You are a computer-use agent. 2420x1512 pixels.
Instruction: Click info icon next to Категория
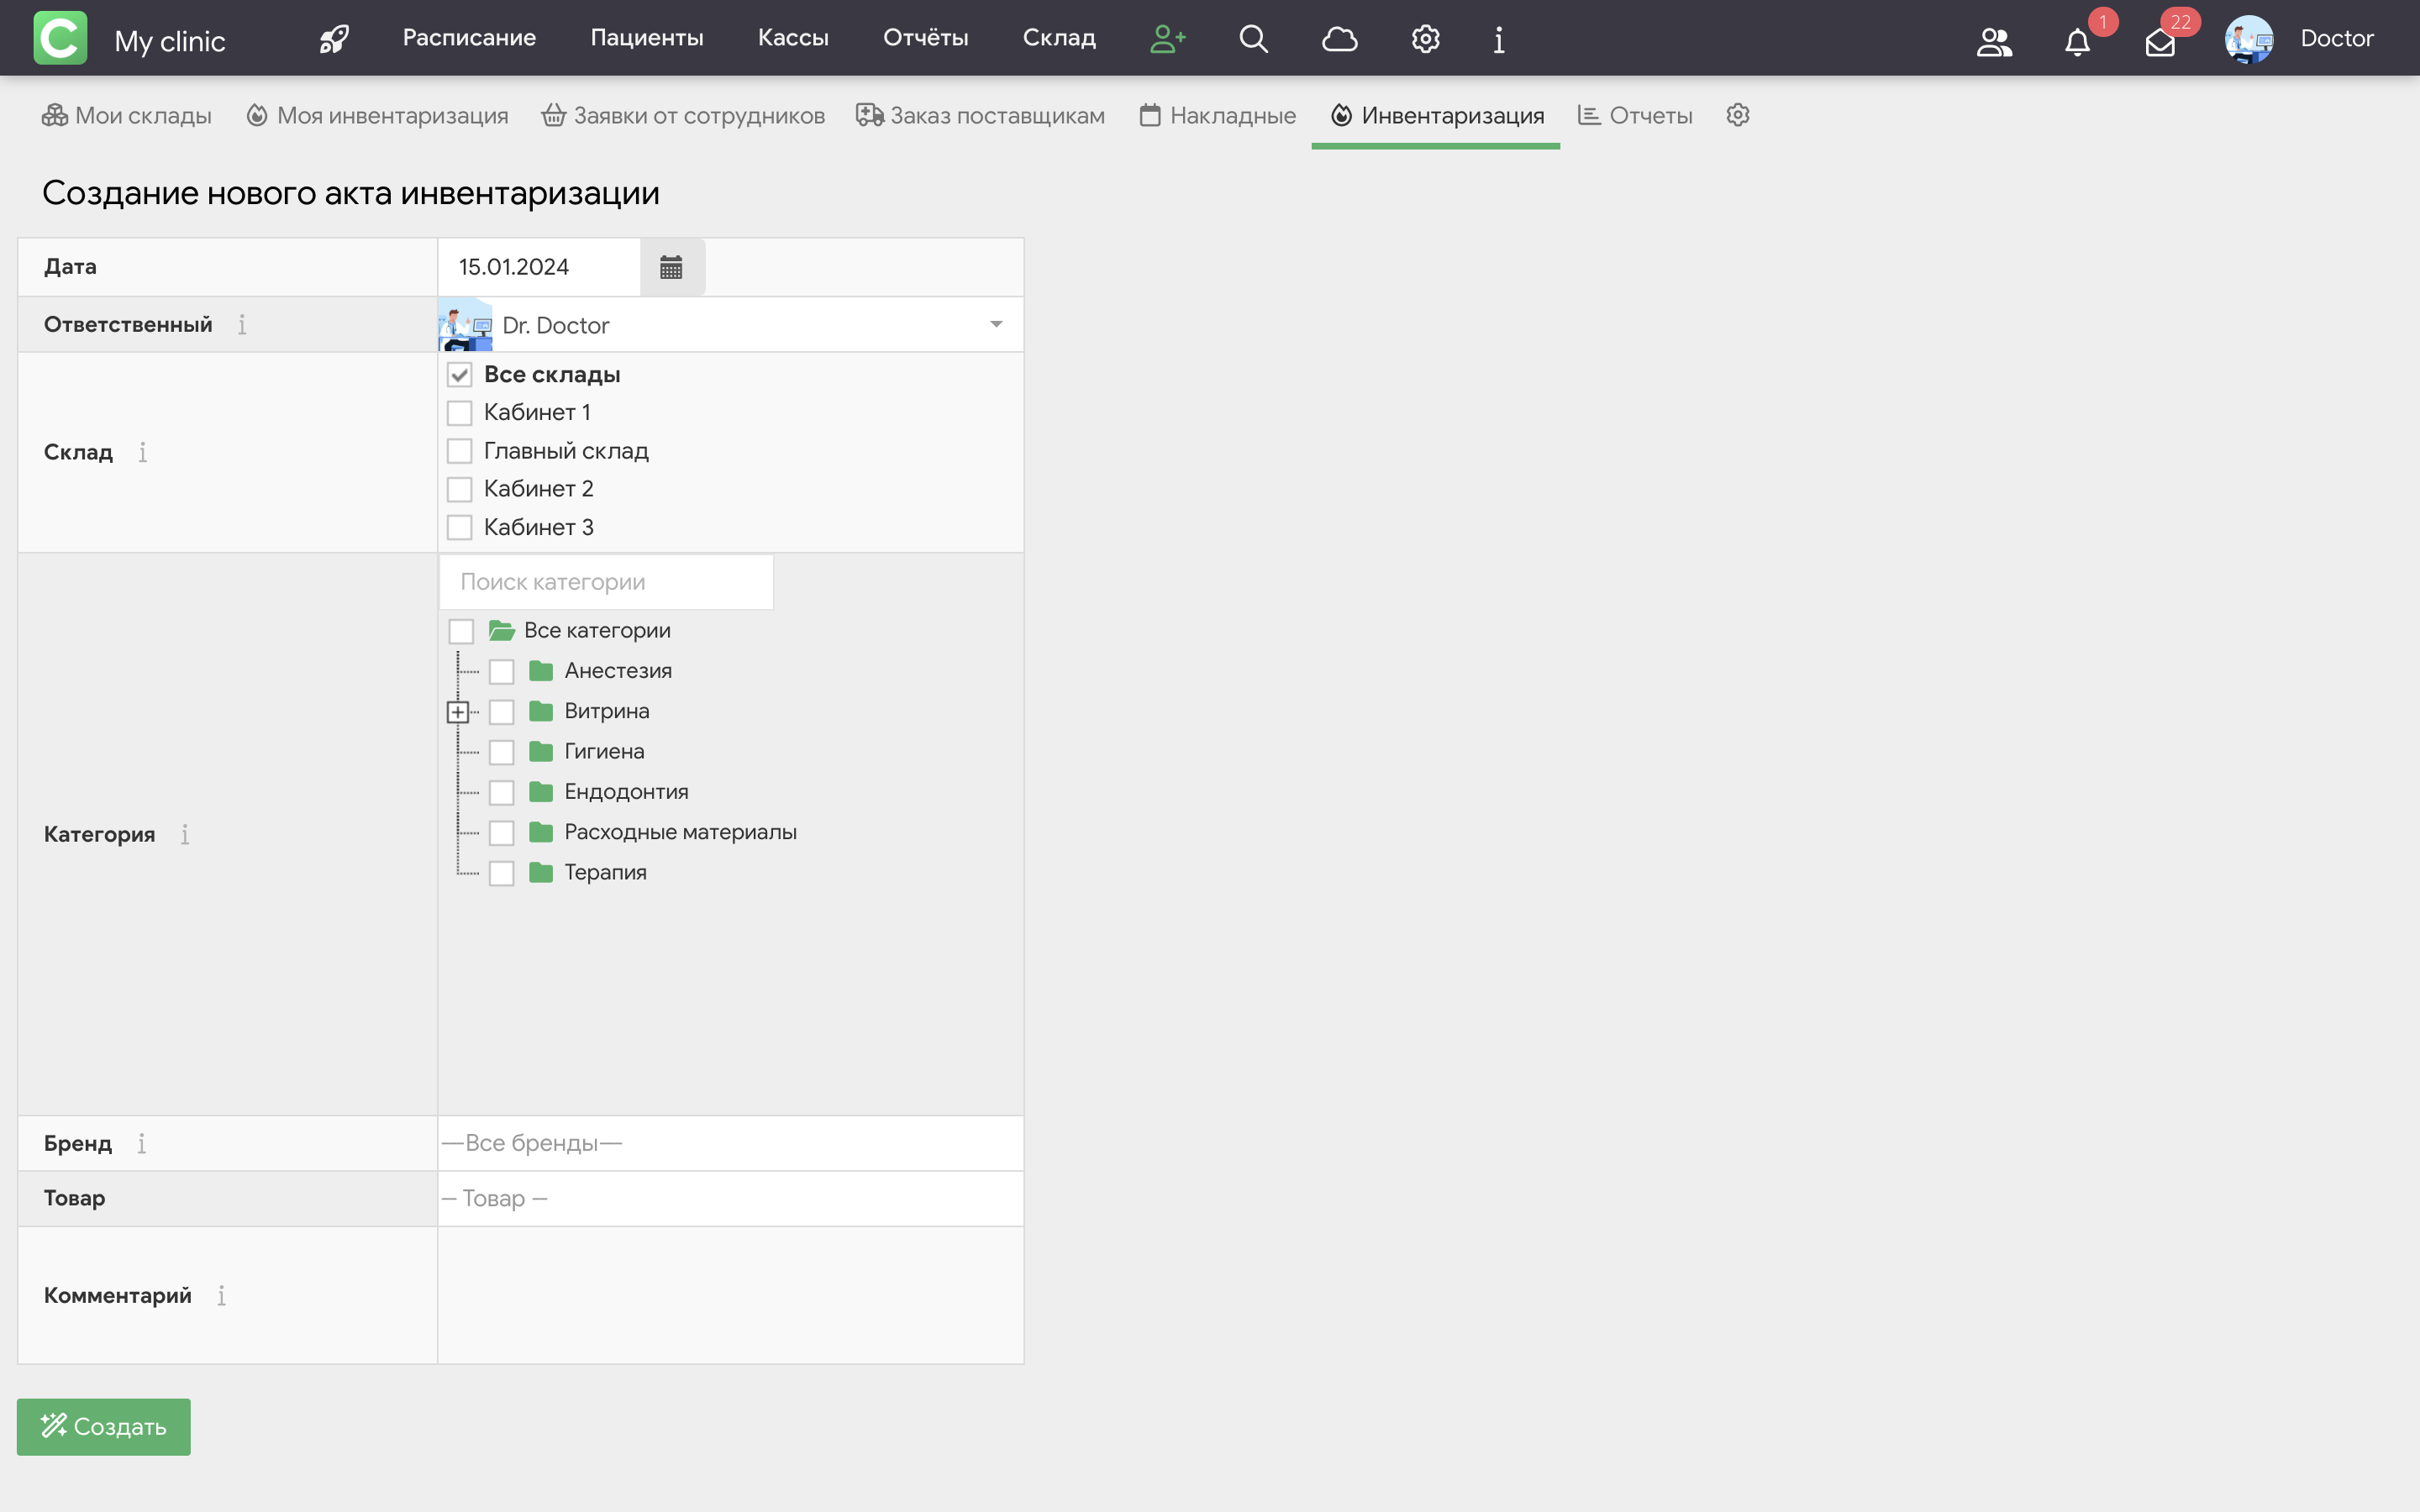tap(184, 834)
